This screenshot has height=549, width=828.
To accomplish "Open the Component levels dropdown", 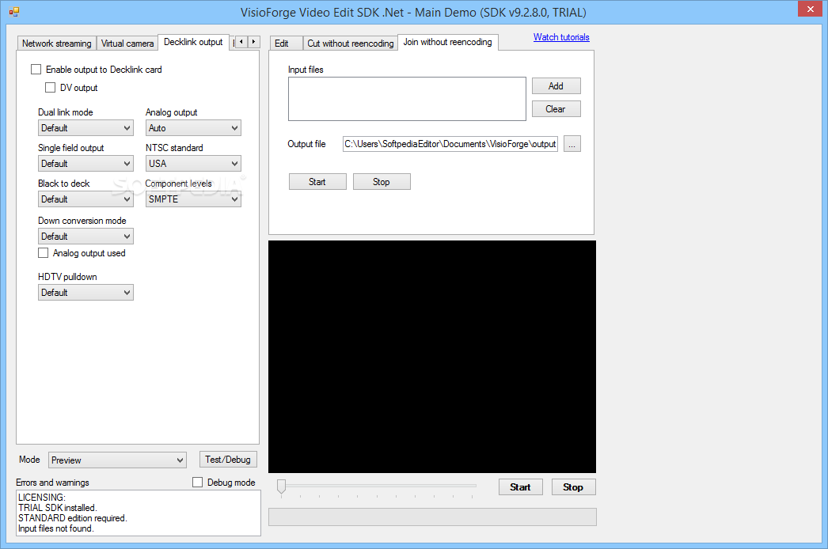I will click(193, 199).
